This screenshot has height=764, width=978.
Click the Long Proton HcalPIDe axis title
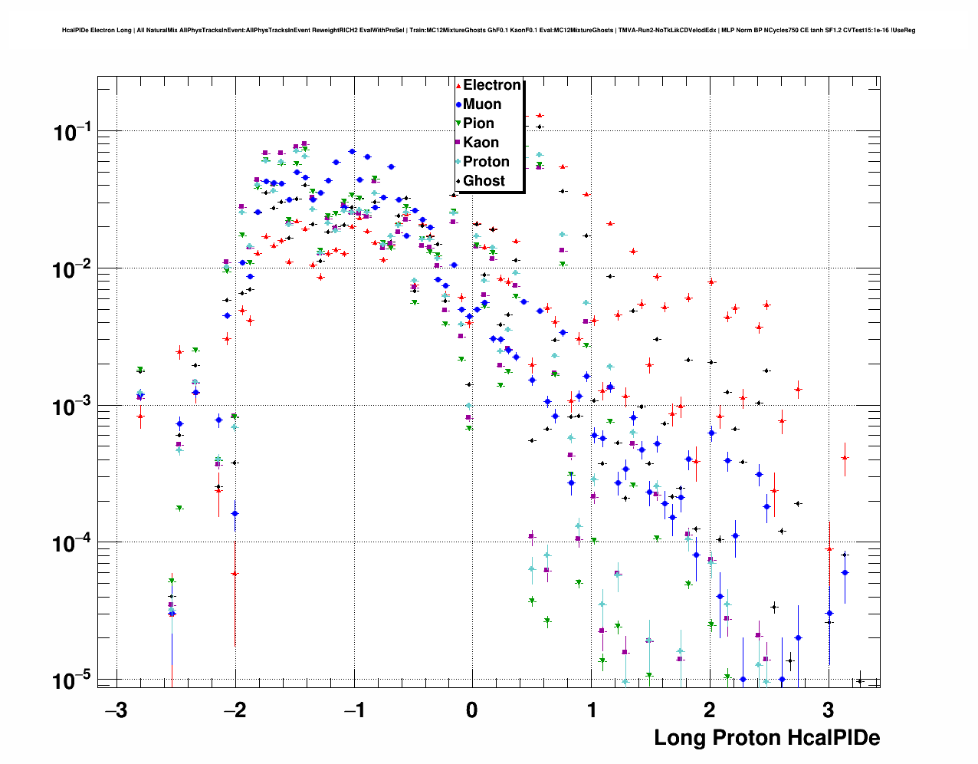click(x=767, y=738)
